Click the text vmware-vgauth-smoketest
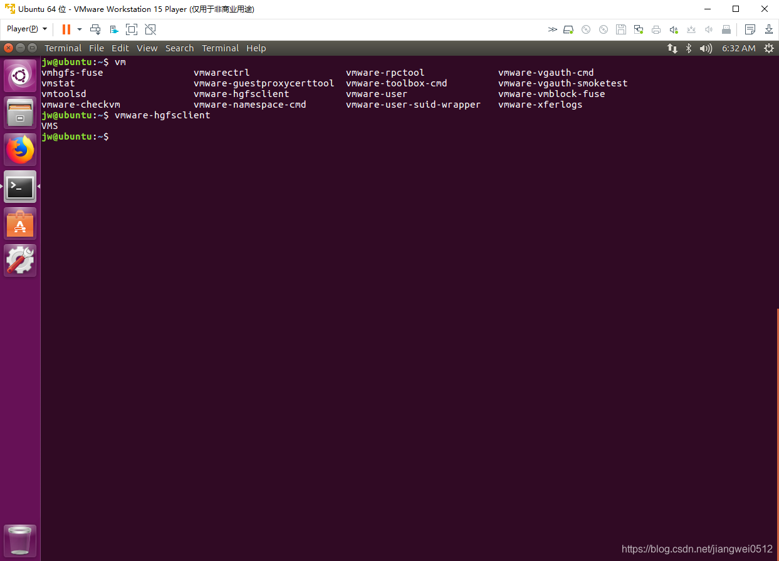The image size is (779, 561). click(563, 83)
